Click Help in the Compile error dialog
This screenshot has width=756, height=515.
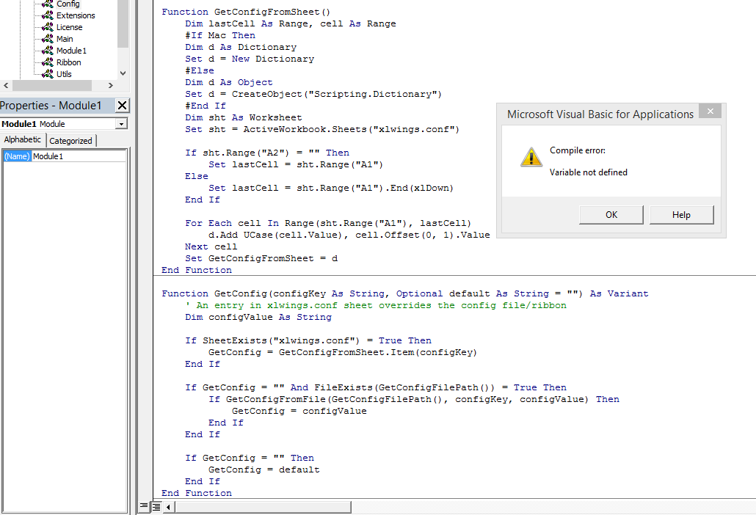click(x=681, y=215)
